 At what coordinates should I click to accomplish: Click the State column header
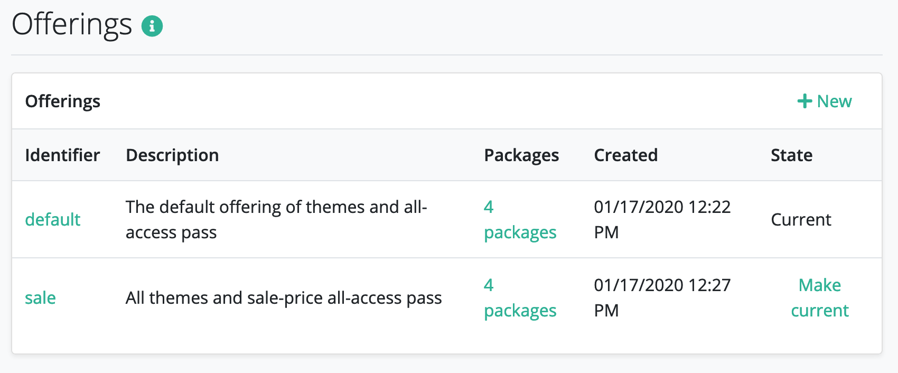[791, 155]
